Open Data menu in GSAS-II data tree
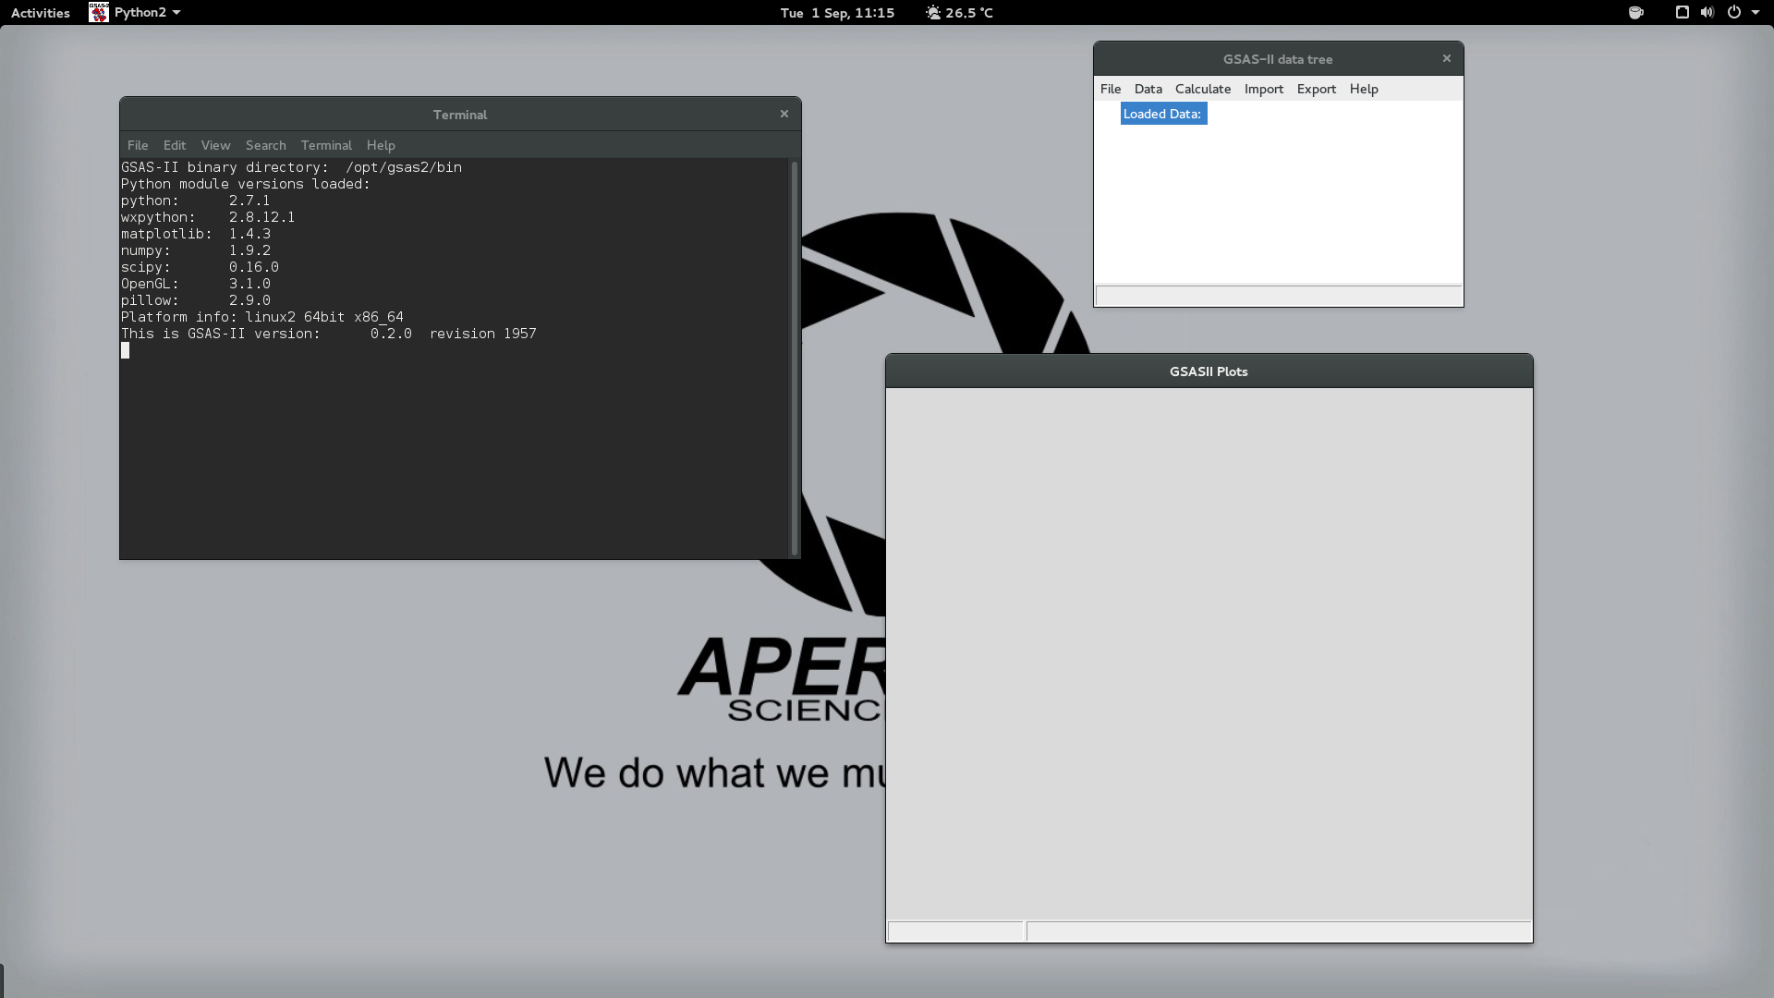1774x998 pixels. pos(1148,89)
